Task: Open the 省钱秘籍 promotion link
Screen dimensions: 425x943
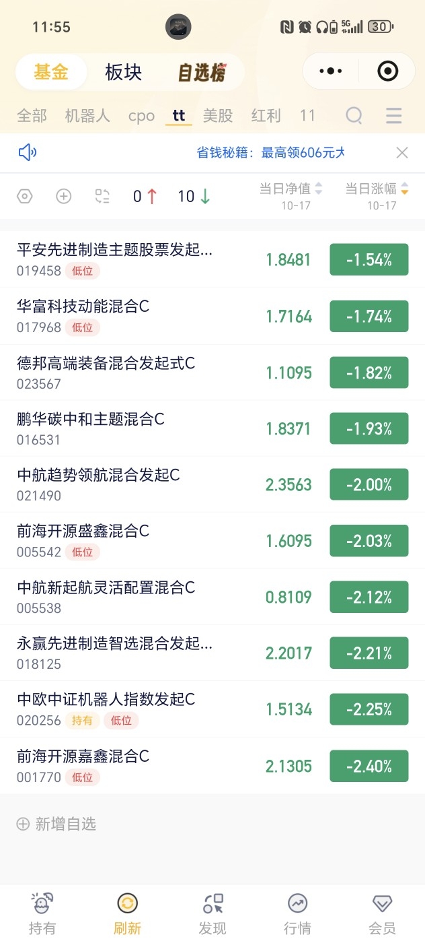Action: pos(270,153)
